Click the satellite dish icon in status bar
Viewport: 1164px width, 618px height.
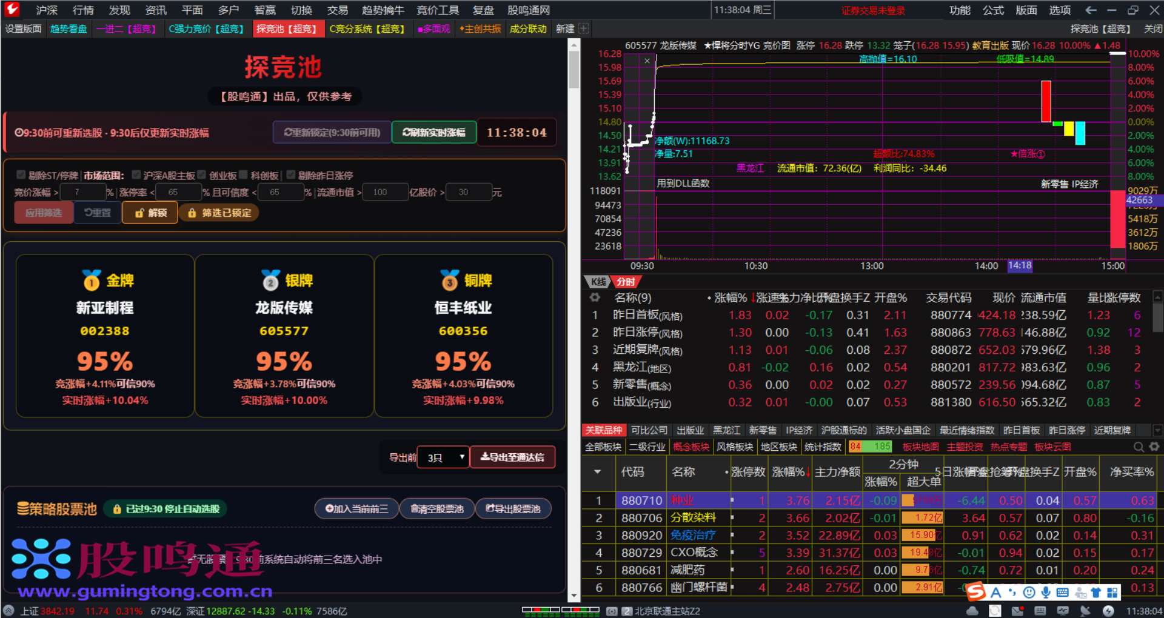click(1085, 611)
